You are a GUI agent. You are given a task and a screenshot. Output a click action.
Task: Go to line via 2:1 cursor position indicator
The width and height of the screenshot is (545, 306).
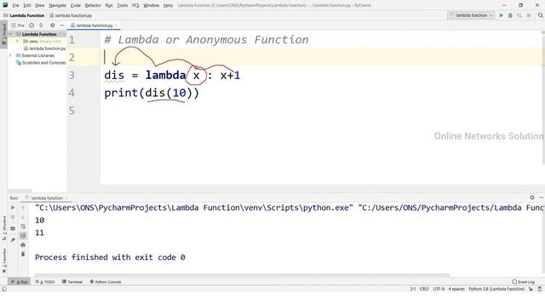(412, 289)
